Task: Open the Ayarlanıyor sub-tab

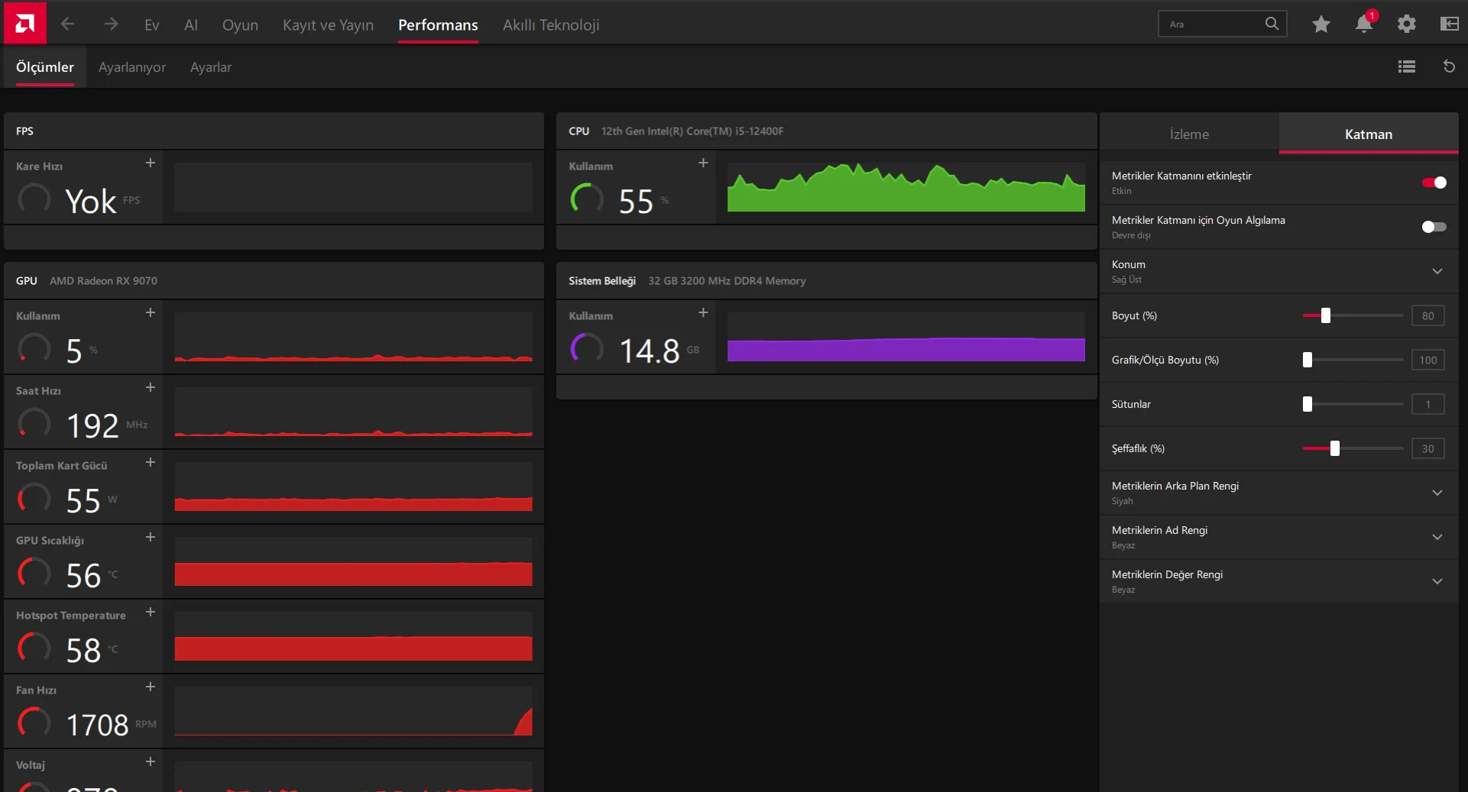Action: coord(132,67)
